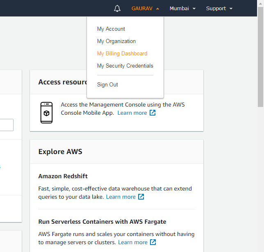Click Learn more under Amazon Redshift

pos(121,197)
